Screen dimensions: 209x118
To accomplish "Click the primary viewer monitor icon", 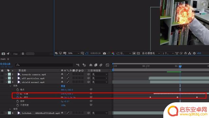I will click(x=60, y=53).
